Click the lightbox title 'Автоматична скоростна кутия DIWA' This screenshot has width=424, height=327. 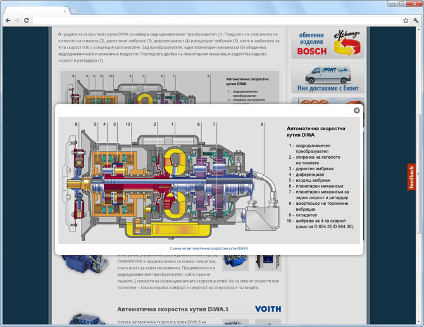(316, 132)
